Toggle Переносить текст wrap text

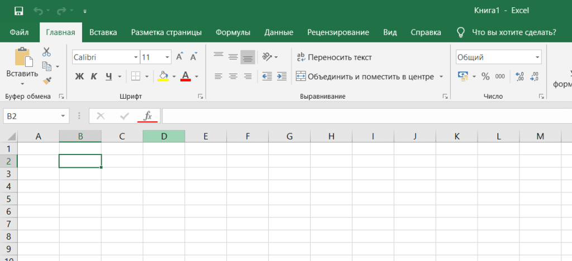pyautogui.click(x=334, y=57)
